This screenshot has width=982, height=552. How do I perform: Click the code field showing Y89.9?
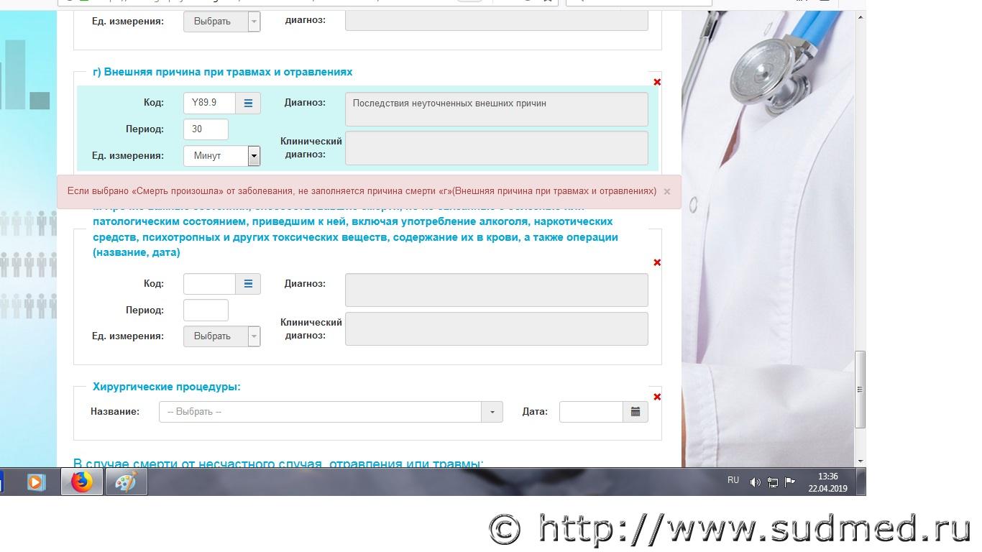click(209, 103)
